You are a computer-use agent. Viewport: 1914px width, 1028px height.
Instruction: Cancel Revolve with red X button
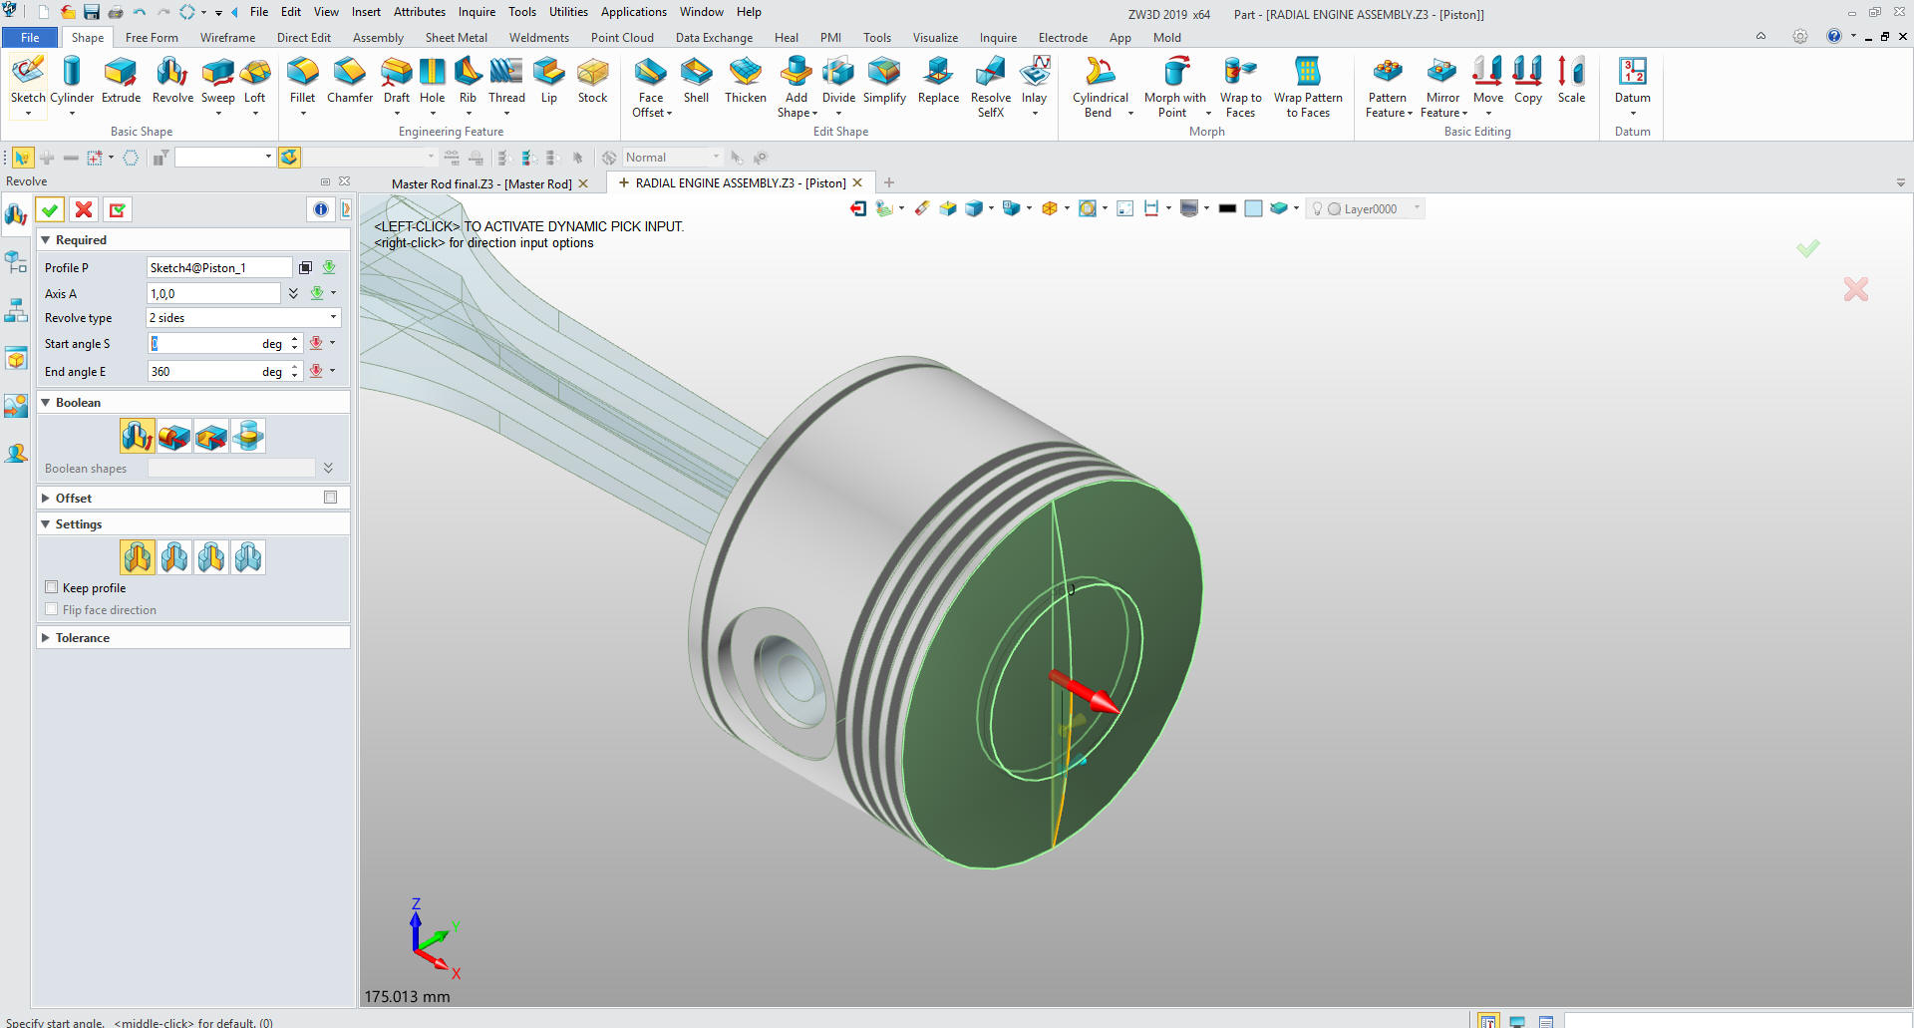[84, 209]
